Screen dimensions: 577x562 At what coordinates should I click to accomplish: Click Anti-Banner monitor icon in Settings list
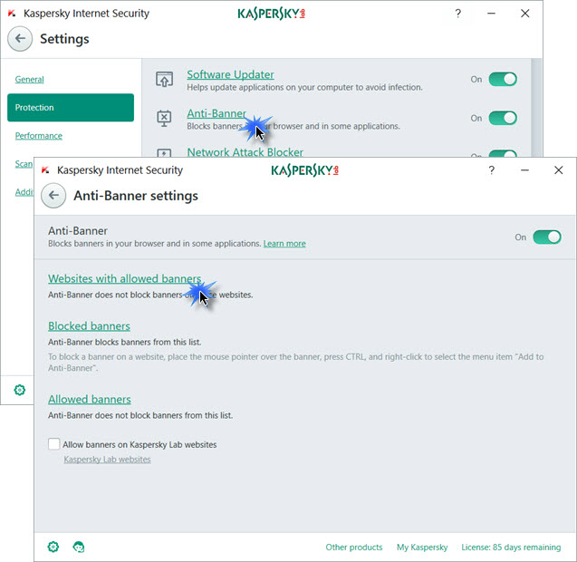point(164,119)
